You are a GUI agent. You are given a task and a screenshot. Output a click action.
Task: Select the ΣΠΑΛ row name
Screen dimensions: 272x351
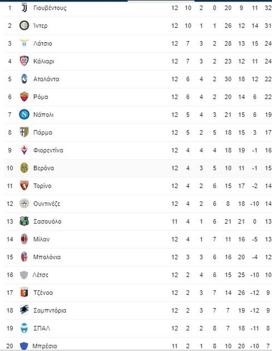(x=42, y=328)
